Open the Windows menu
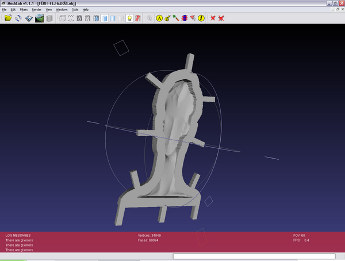Screen dimensions: 345x261 click(62, 10)
